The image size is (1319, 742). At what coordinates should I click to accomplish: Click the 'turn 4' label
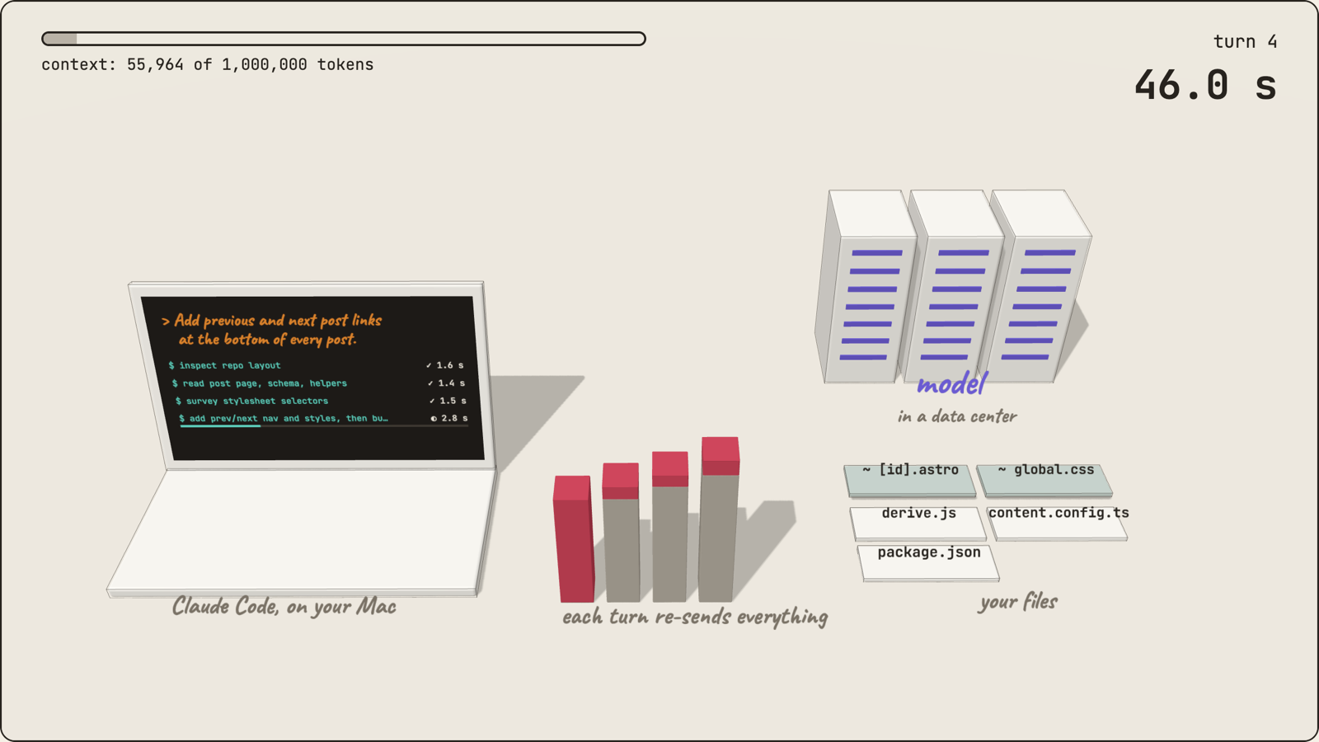pos(1245,41)
